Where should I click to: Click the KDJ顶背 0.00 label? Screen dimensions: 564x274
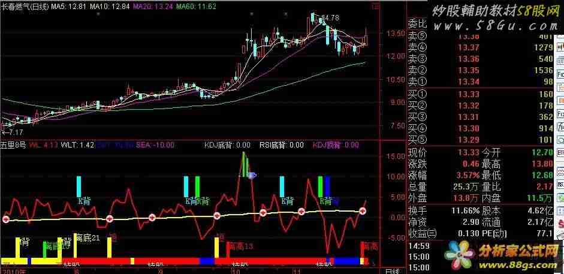coord(336,145)
